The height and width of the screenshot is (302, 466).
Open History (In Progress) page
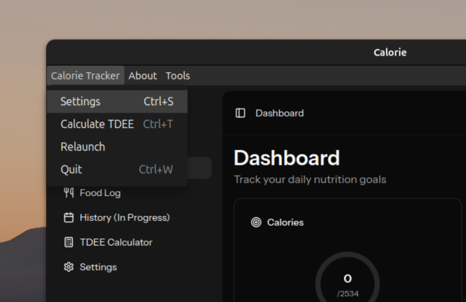pos(124,218)
